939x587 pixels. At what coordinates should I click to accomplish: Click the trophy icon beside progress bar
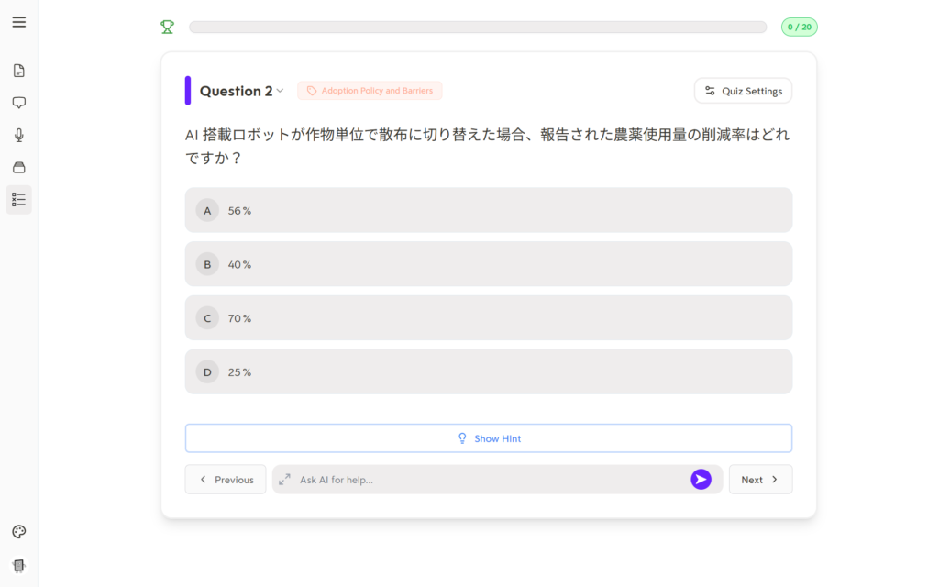coord(167,27)
